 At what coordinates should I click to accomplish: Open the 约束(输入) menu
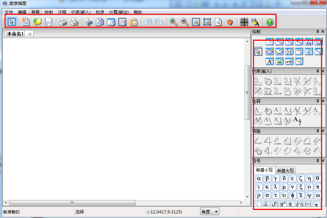coord(81,12)
